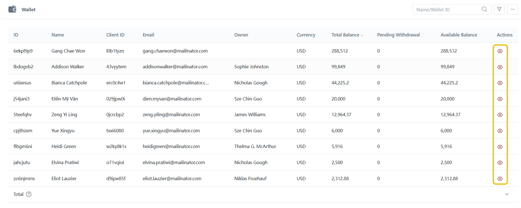The width and height of the screenshot is (521, 208).
Task: Open the filter funnel icon
Action: click(x=499, y=9)
